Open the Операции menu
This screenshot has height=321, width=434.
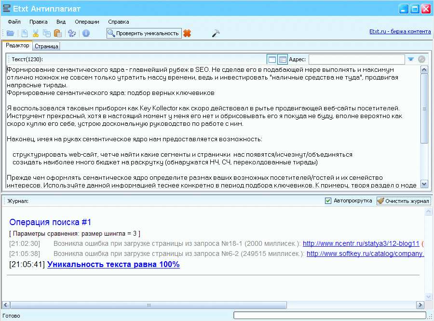tap(87, 22)
